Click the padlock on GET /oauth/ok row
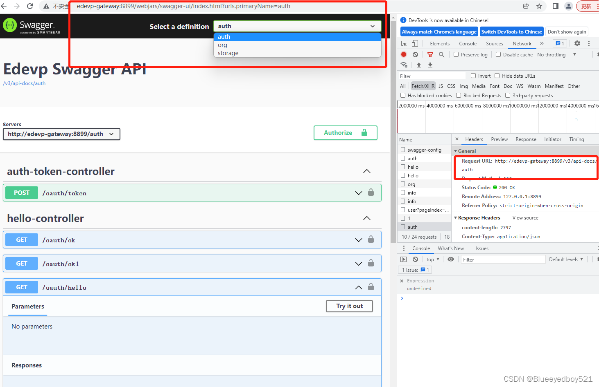The height and width of the screenshot is (387, 599). point(371,239)
